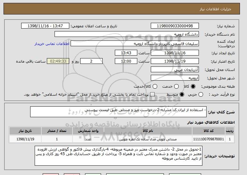Click the اطلاعات کالاهای مورد نیاز heading
The image size is (247, 175).
[211, 122]
